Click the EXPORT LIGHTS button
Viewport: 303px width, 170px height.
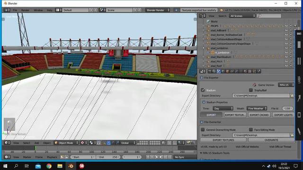[x=283, y=115]
